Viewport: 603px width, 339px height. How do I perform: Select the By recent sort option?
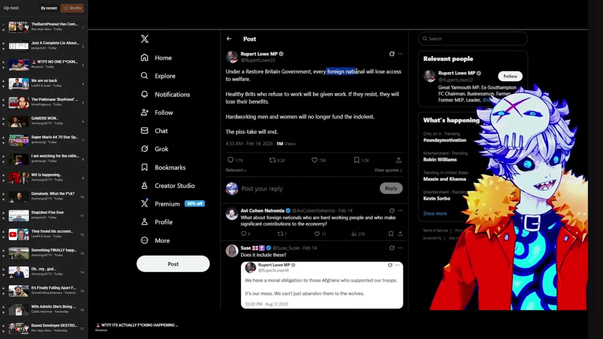[x=49, y=8]
